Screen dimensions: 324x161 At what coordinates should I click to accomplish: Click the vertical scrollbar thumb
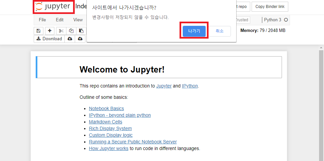[x=321, y=105]
